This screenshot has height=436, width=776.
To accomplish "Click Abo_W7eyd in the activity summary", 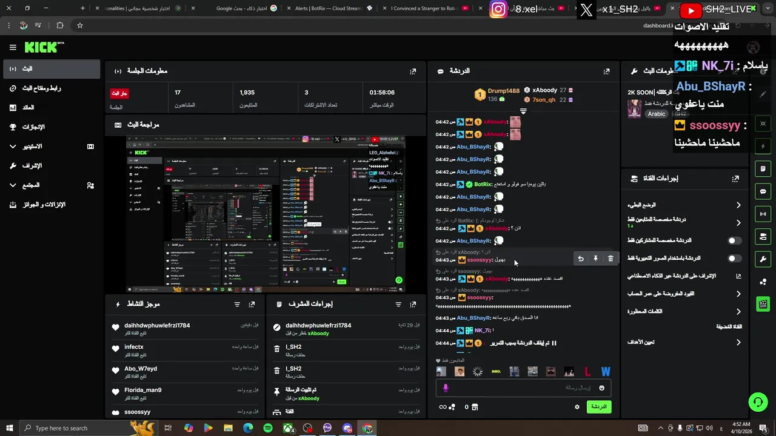I will point(141,369).
